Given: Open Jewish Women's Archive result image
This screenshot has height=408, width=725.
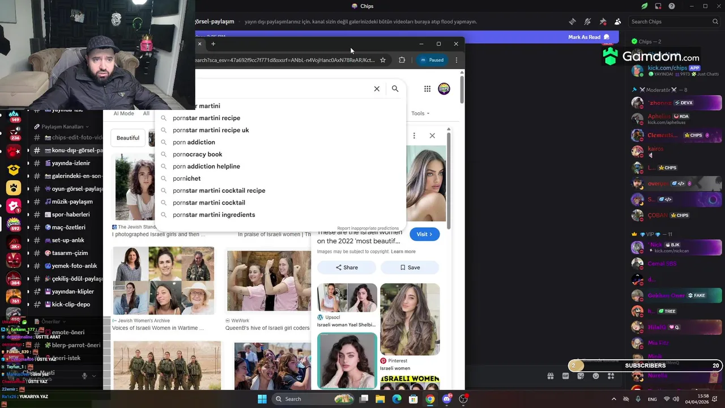Looking at the screenshot, I should pyautogui.click(x=164, y=280).
